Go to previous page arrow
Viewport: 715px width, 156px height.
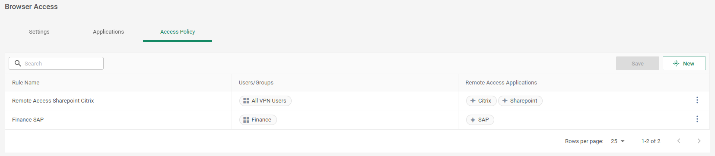click(679, 141)
